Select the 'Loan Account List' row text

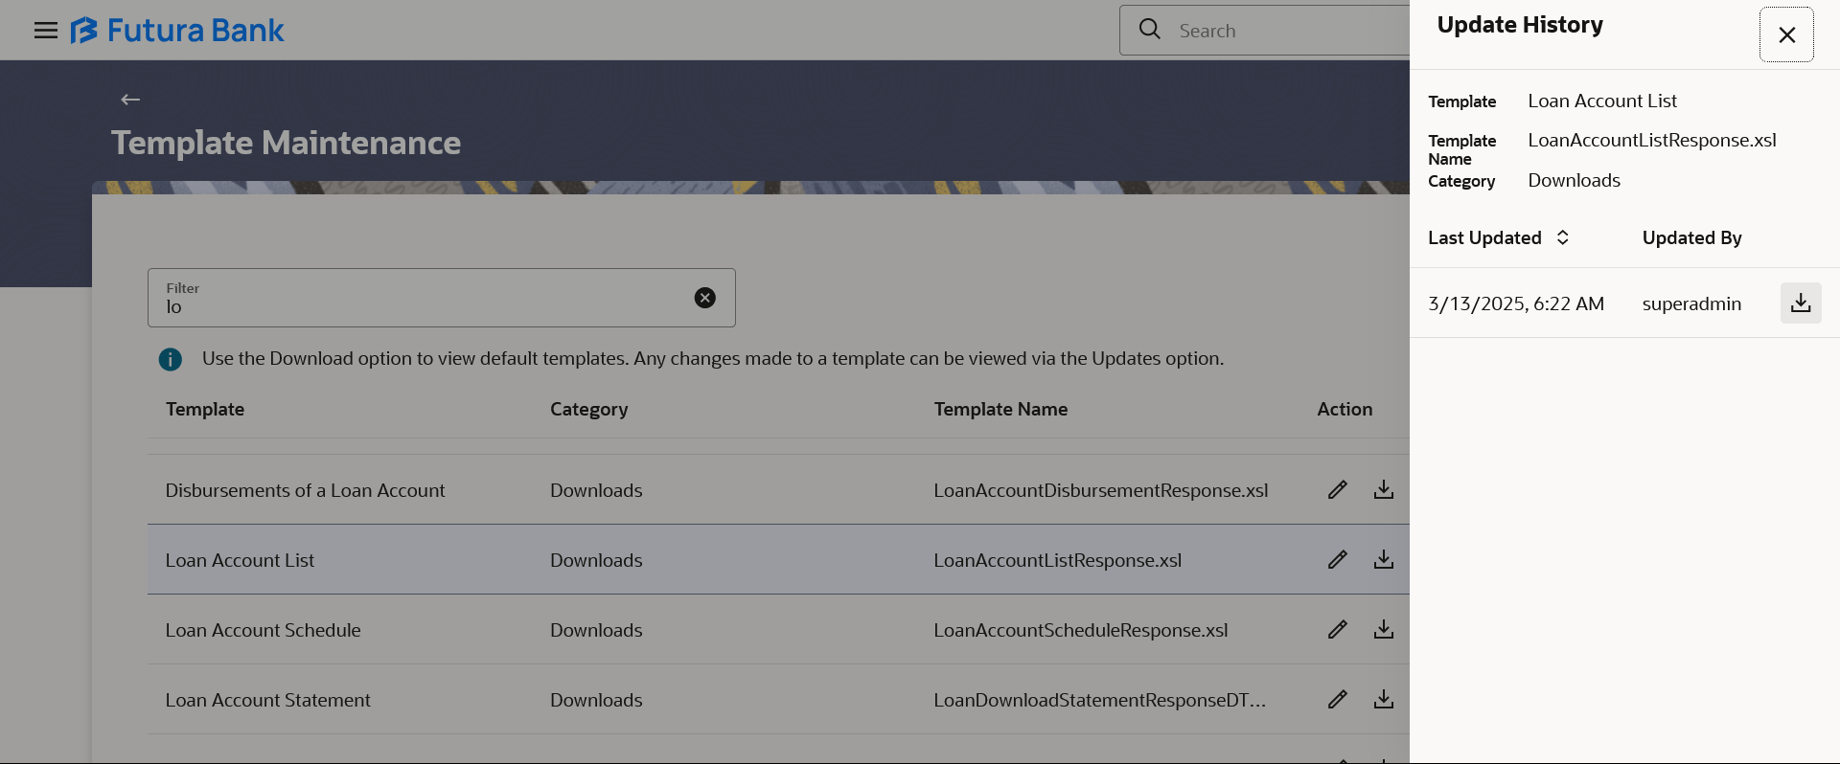[240, 560]
